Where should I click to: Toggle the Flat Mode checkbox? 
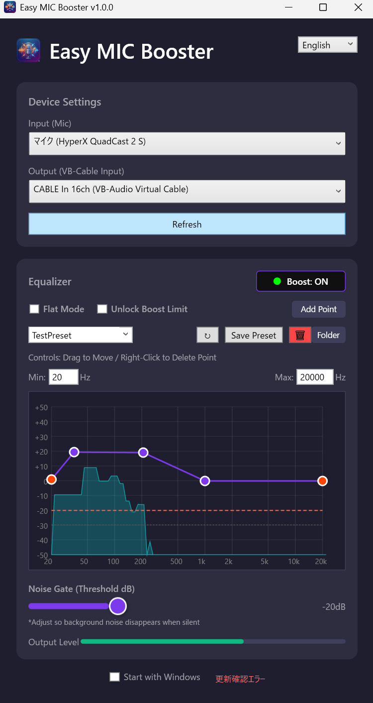pos(34,309)
